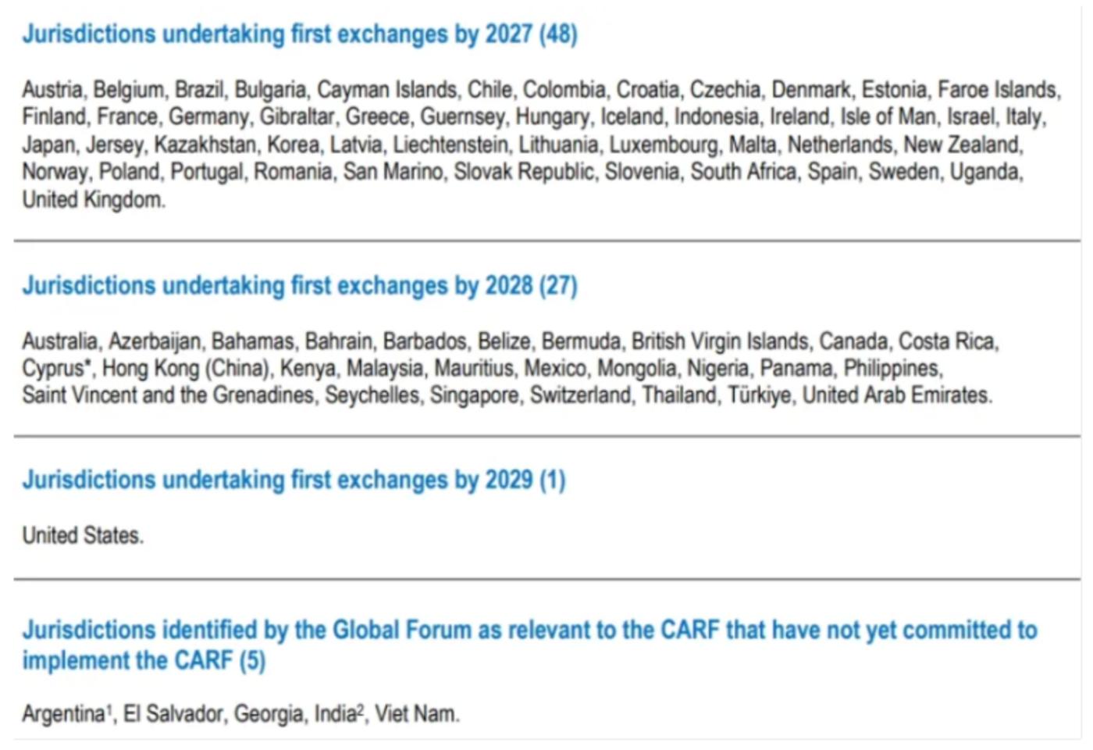
Task: Click on 'Saint Vincent and the Grenadines'
Action: (169, 395)
